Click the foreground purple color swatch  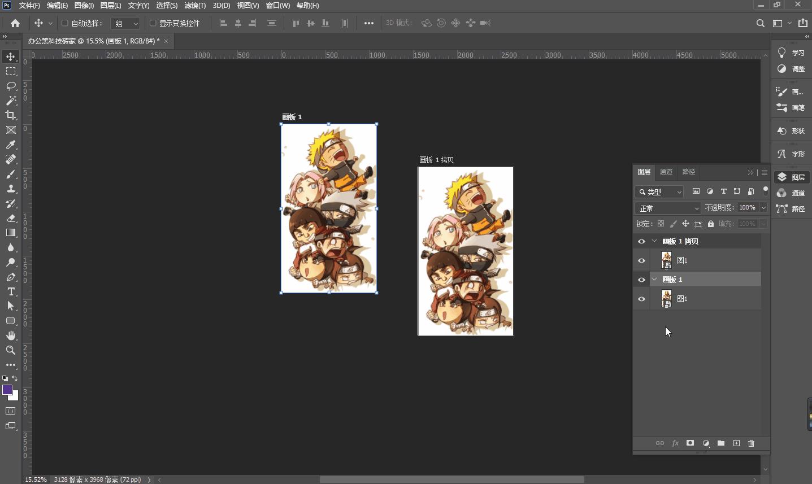[7, 390]
